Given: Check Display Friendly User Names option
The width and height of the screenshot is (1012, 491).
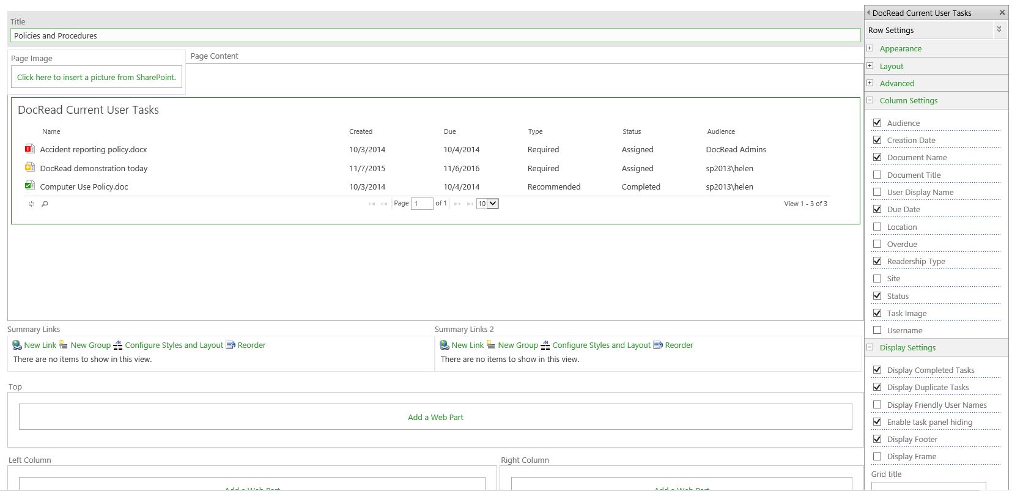Looking at the screenshot, I should [x=877, y=405].
